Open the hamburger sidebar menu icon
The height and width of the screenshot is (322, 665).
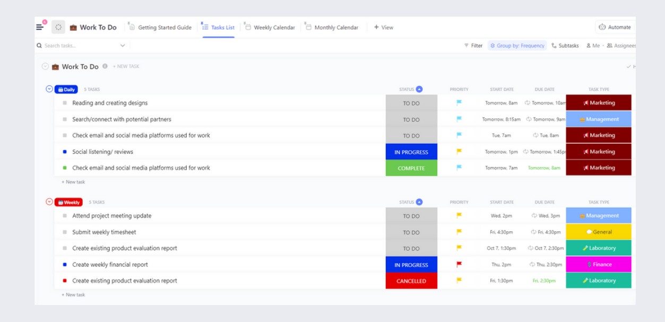[40, 27]
